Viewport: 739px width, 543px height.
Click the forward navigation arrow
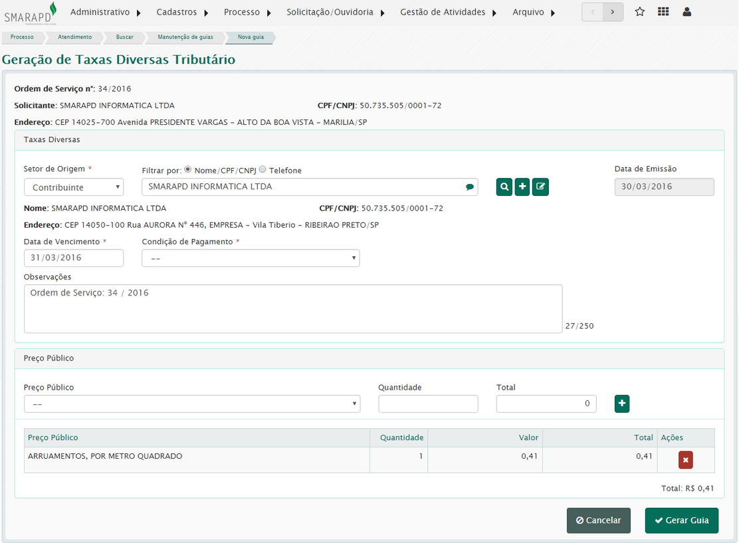[613, 12]
